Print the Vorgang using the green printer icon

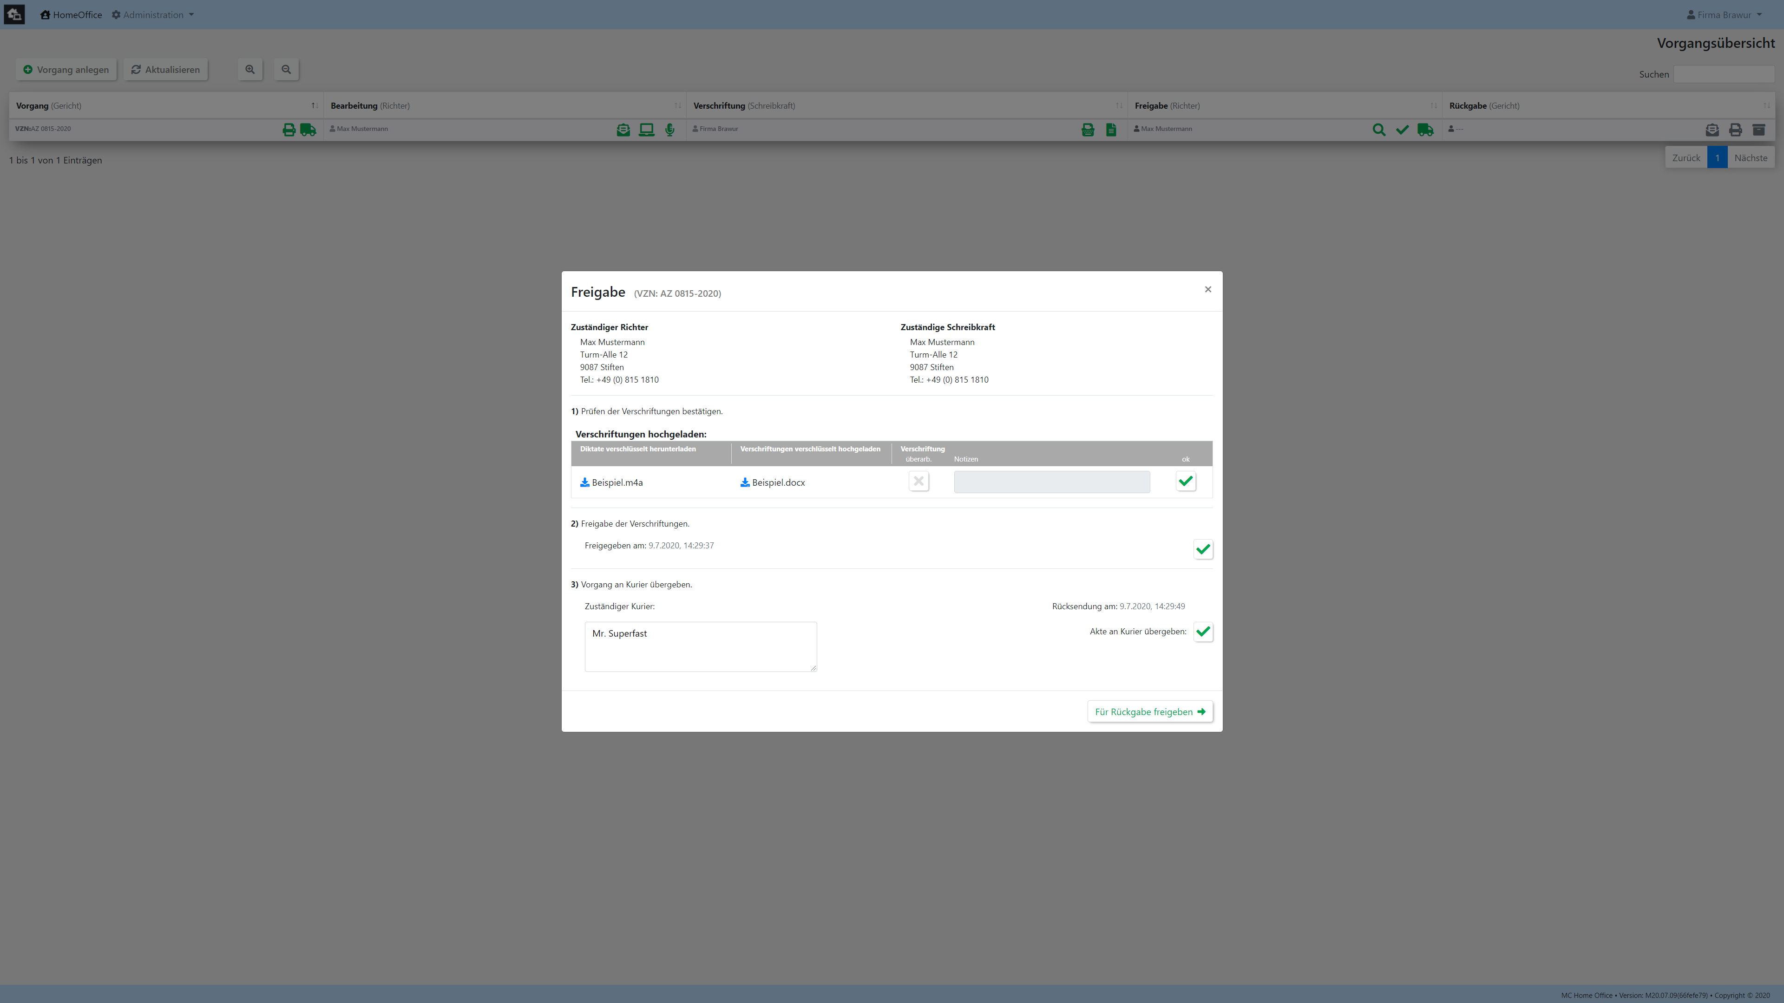coord(289,130)
